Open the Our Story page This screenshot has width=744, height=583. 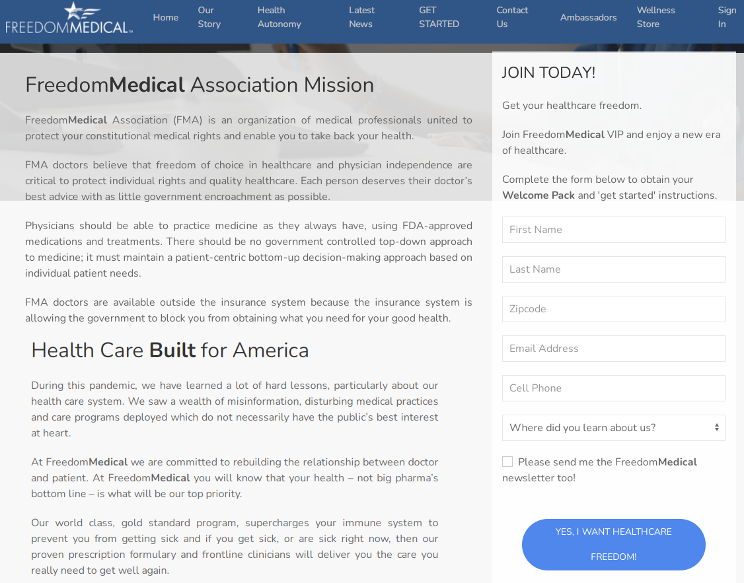209,17
